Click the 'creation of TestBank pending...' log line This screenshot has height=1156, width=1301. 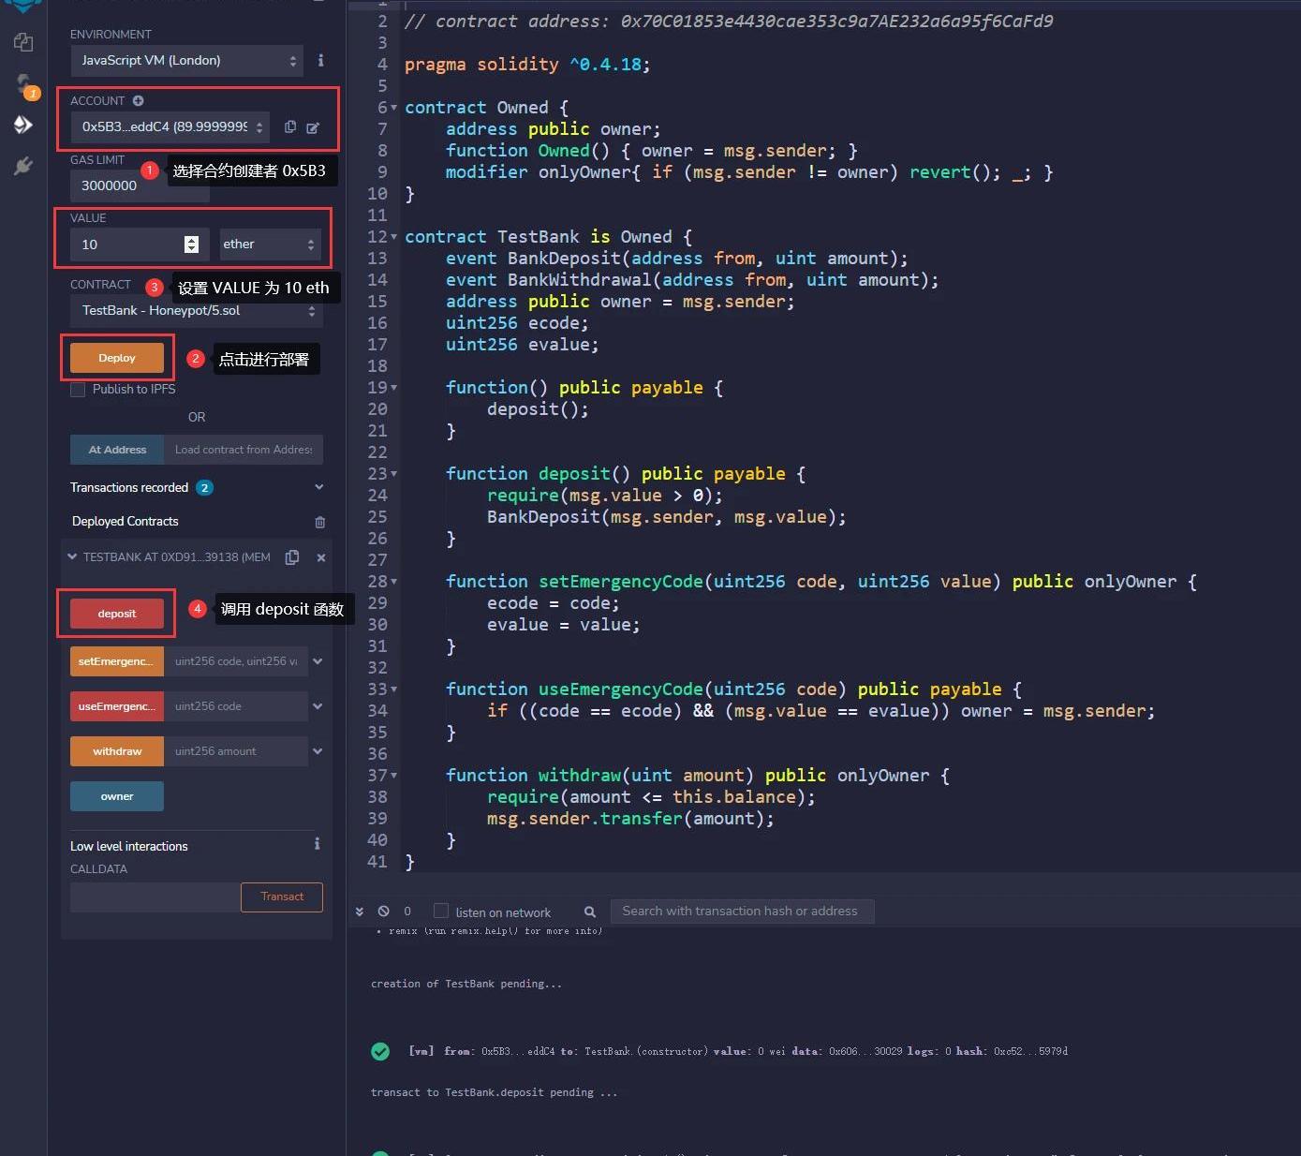pyautogui.click(x=466, y=984)
